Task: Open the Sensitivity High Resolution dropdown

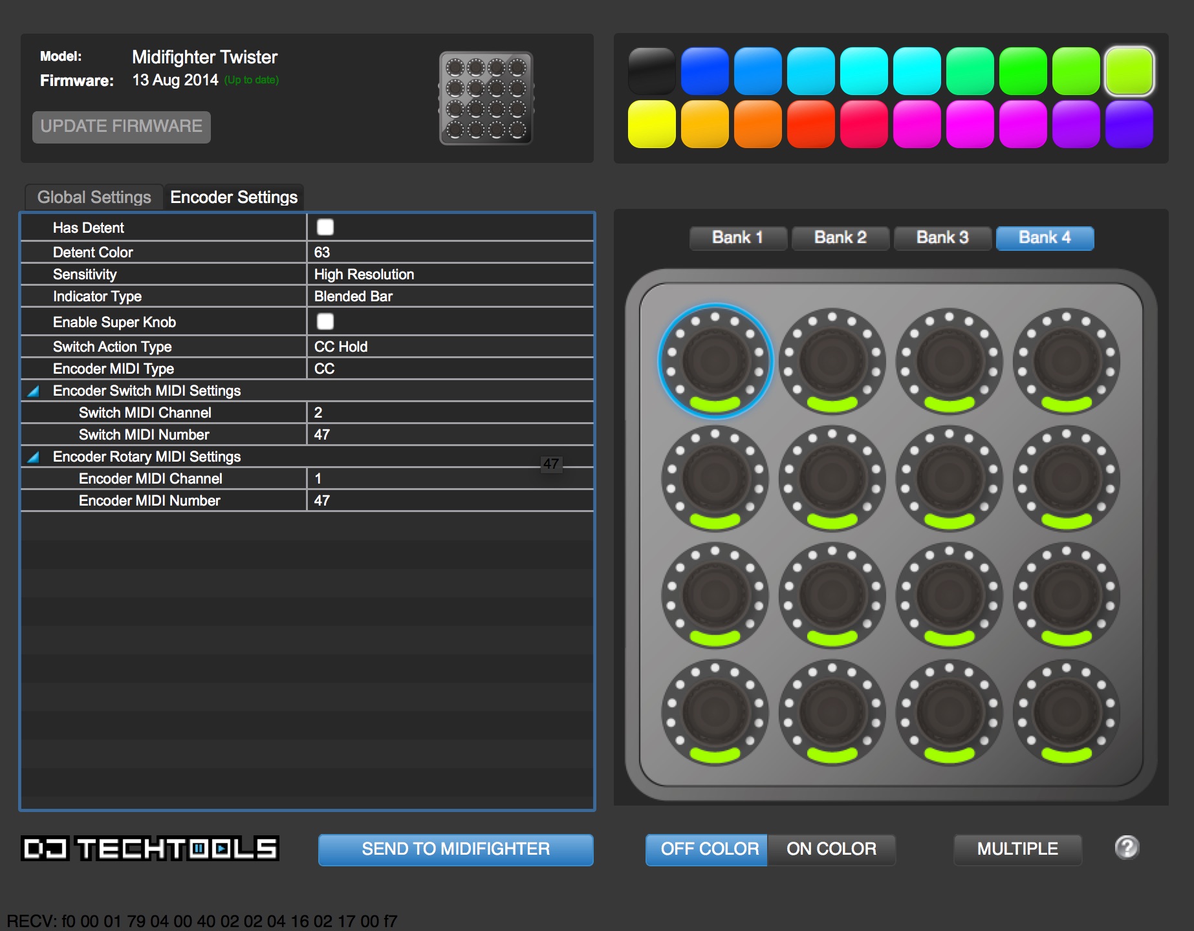Action: click(450, 274)
